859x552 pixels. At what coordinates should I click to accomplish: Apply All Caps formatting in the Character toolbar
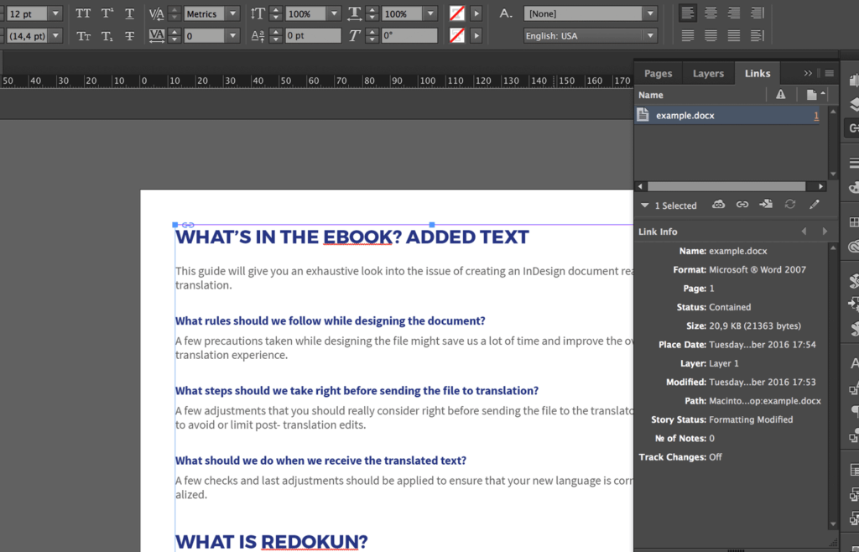83,13
